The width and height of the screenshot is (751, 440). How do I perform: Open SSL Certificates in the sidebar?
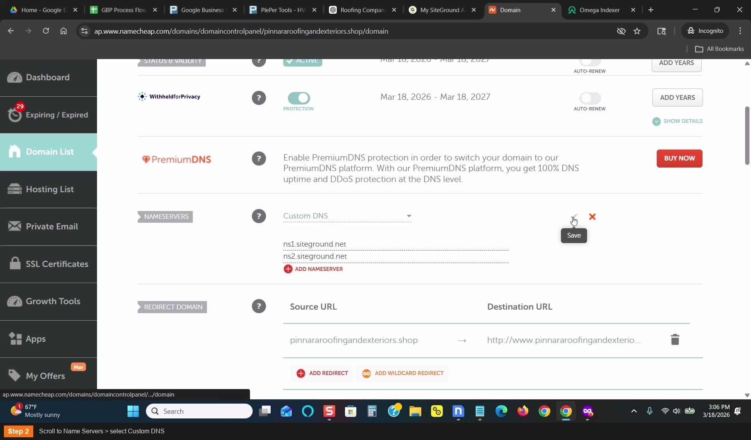pos(49,264)
